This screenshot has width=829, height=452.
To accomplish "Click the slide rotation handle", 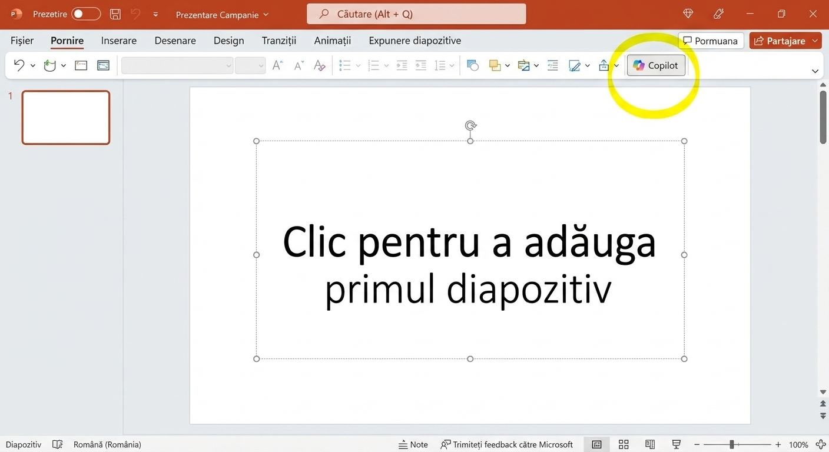I will click(x=470, y=125).
